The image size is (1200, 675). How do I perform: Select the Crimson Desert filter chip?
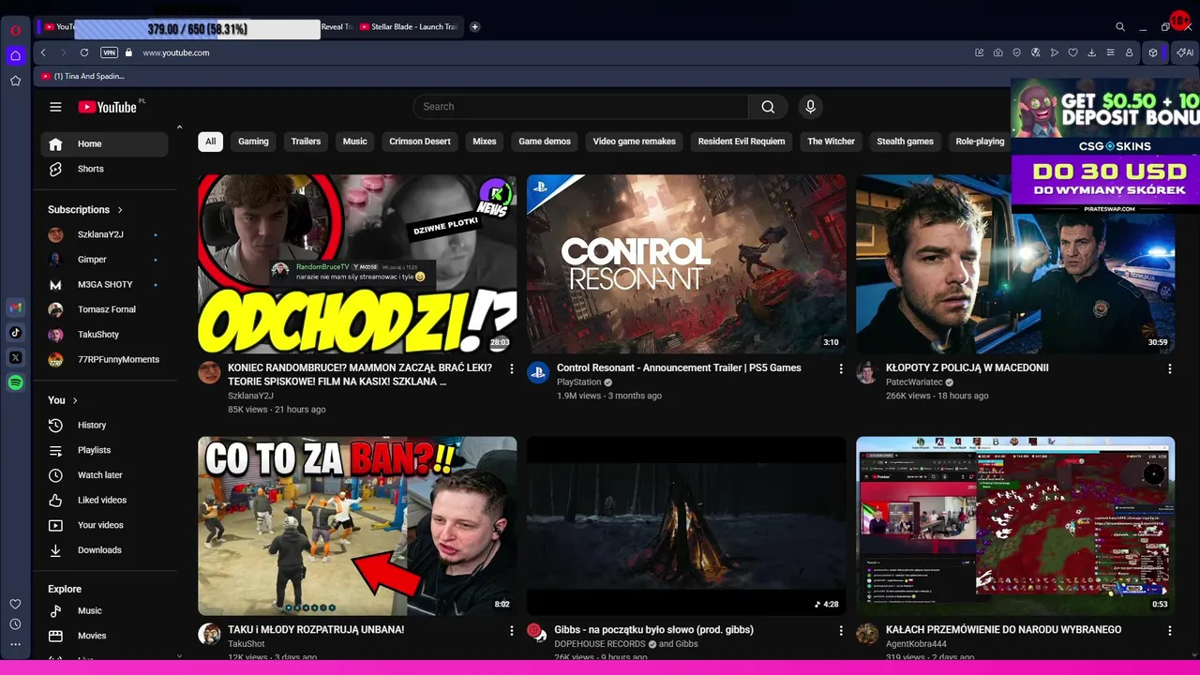pyautogui.click(x=420, y=142)
